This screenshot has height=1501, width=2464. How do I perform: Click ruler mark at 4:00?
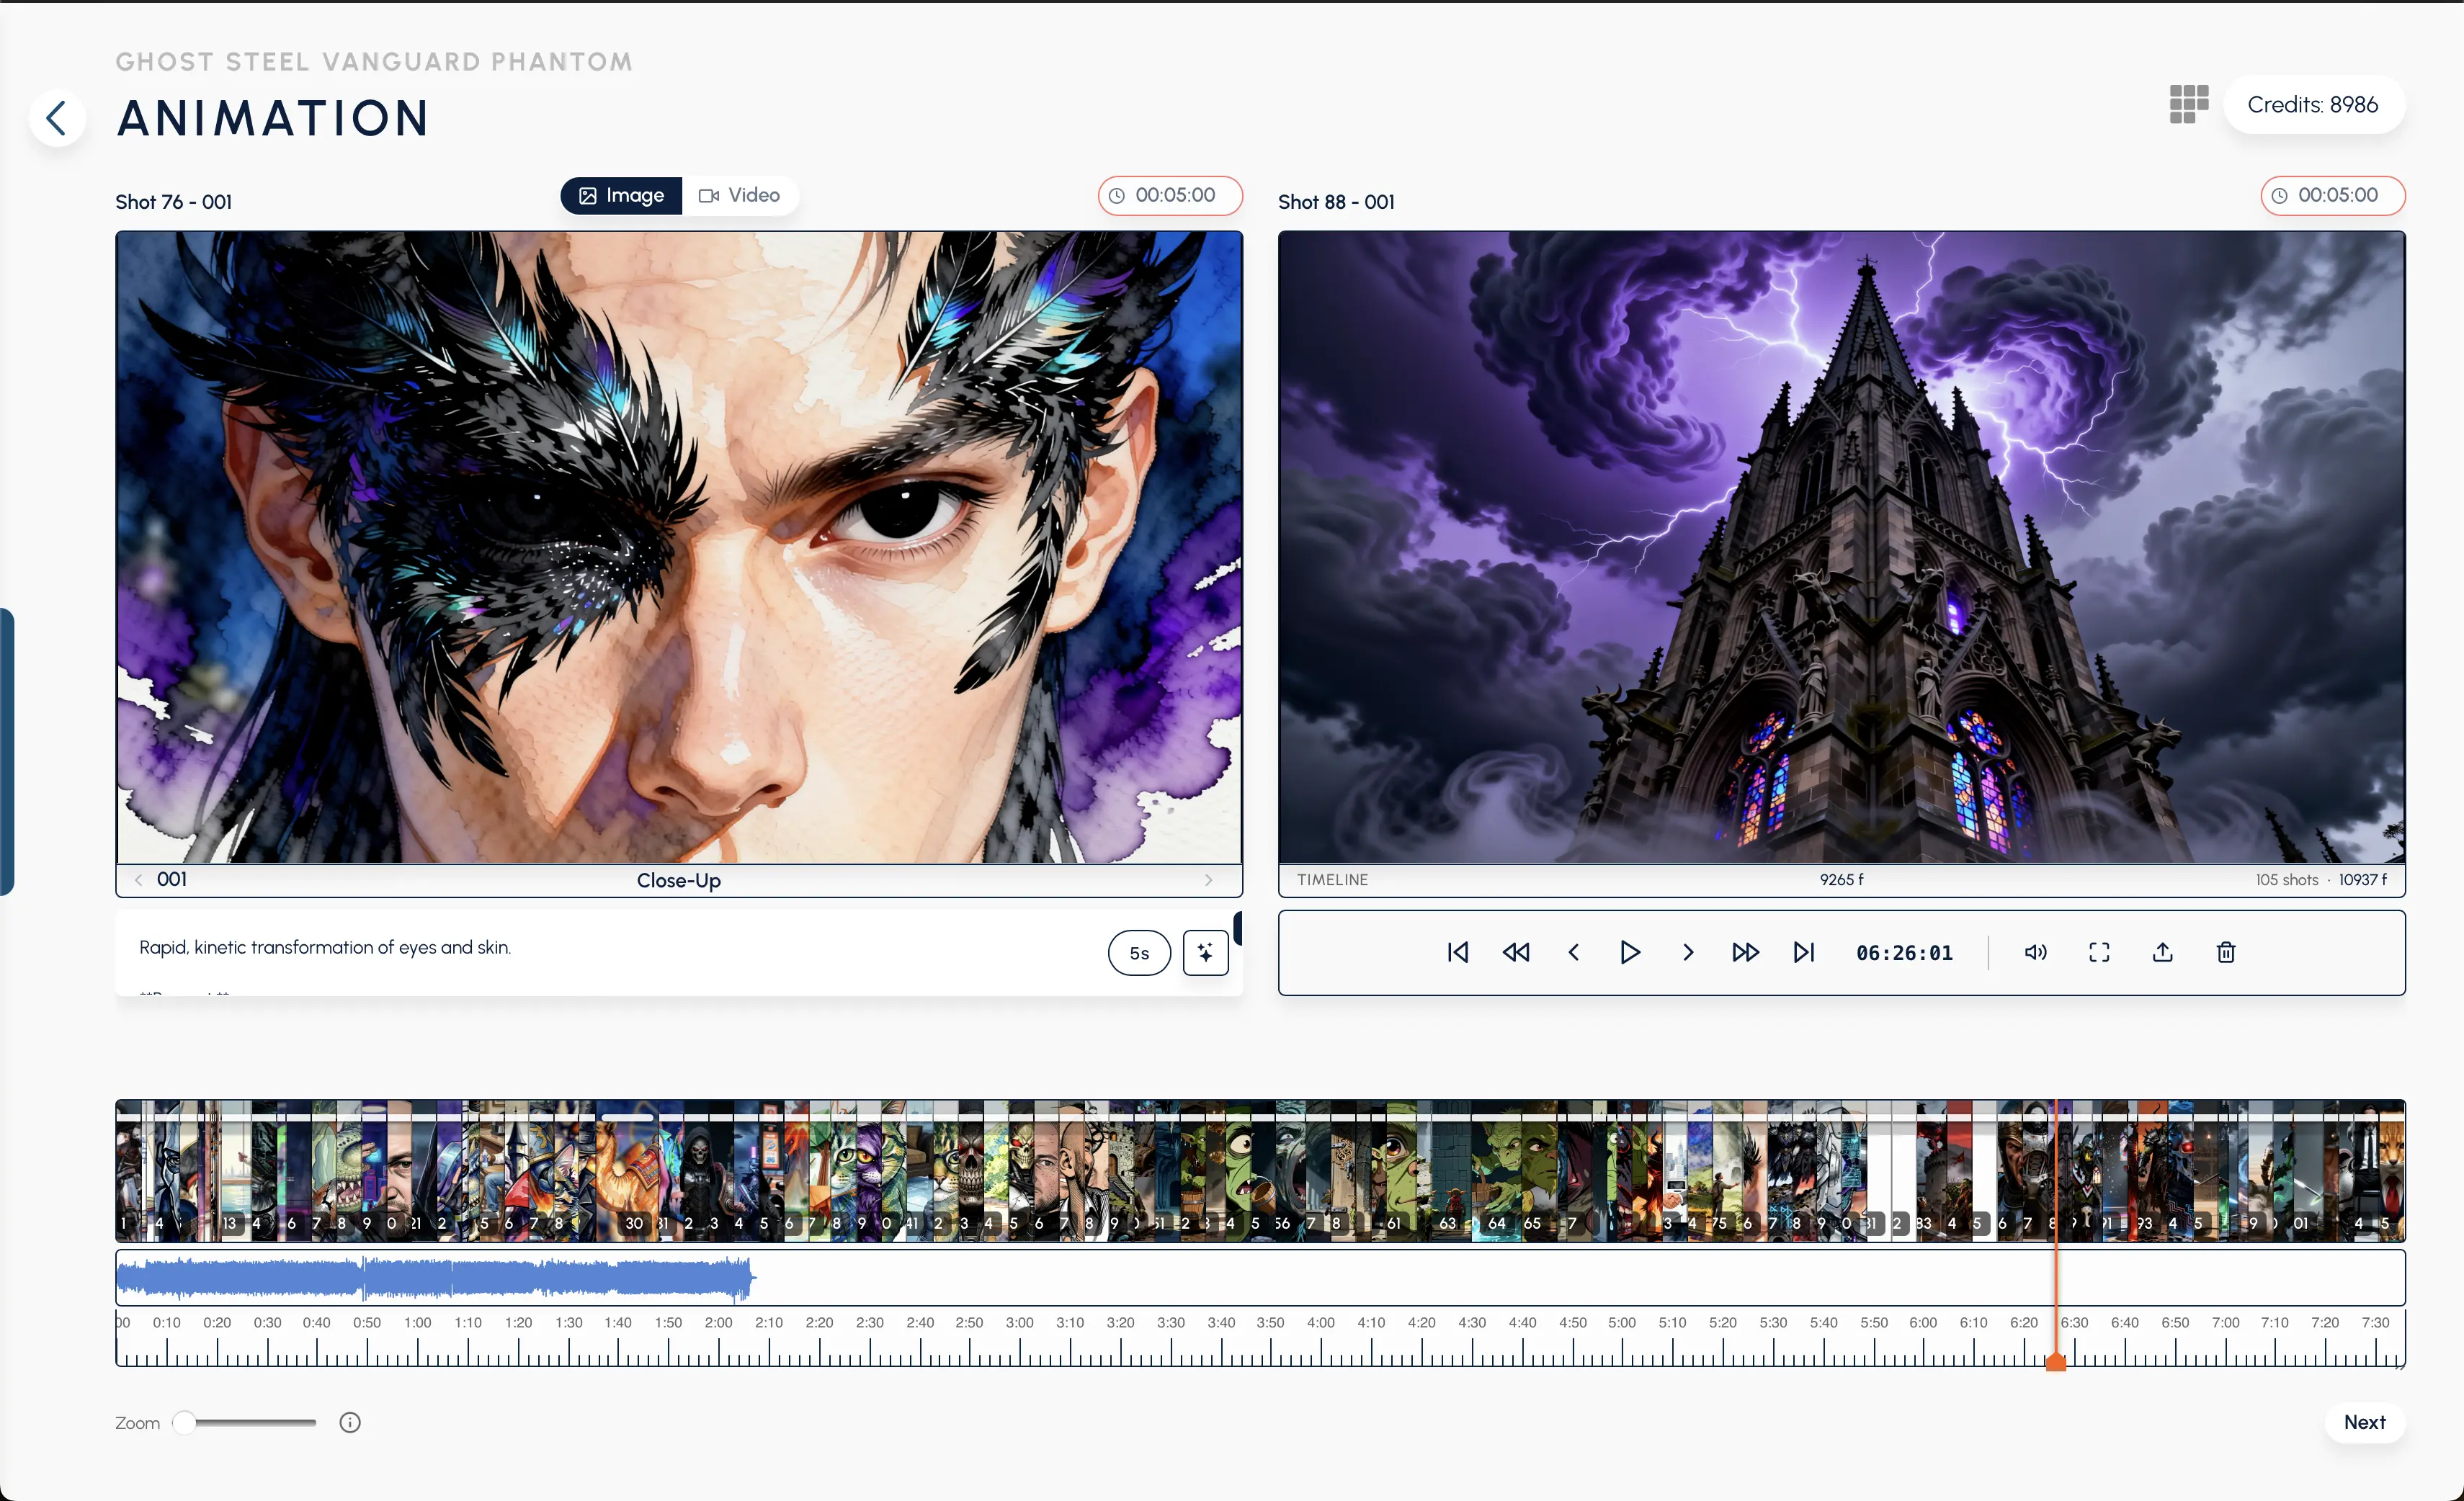[1320, 1322]
